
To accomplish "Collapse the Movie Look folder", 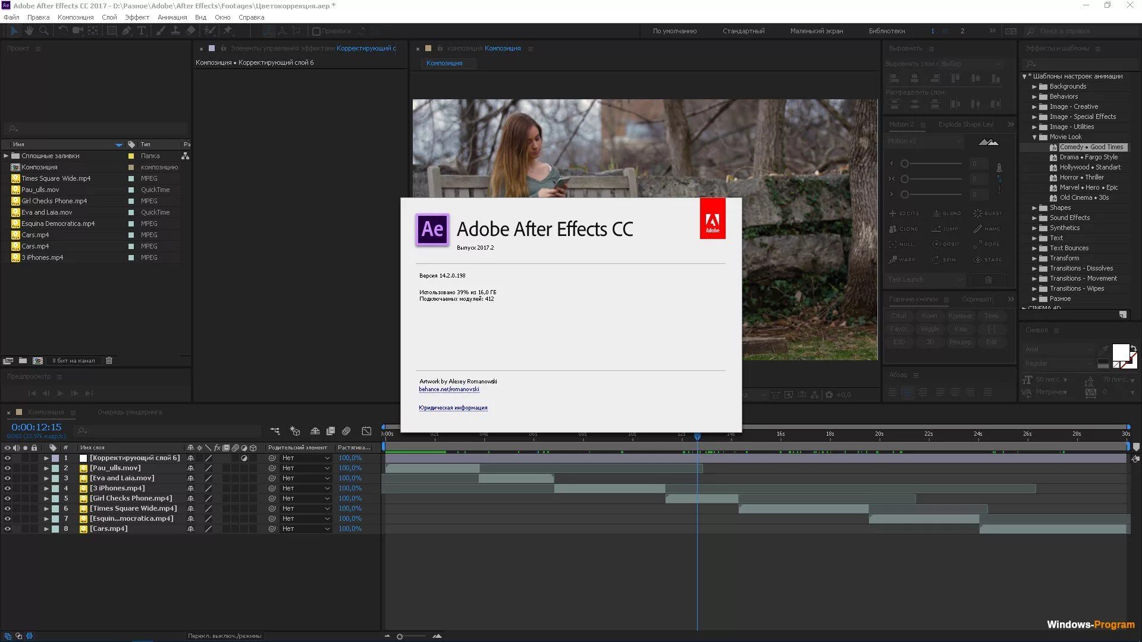I will (x=1035, y=137).
